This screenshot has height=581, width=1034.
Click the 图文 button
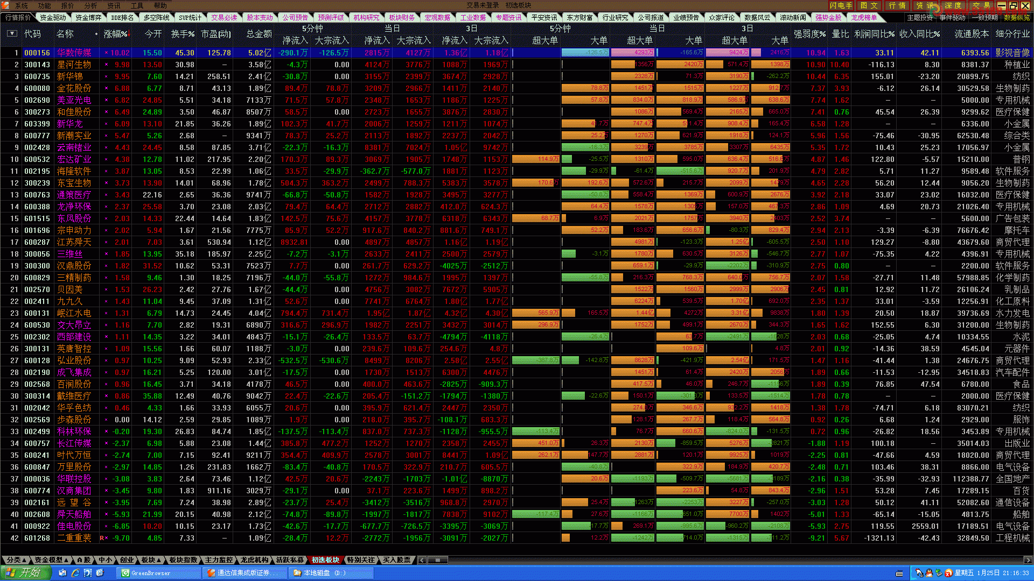869,5
